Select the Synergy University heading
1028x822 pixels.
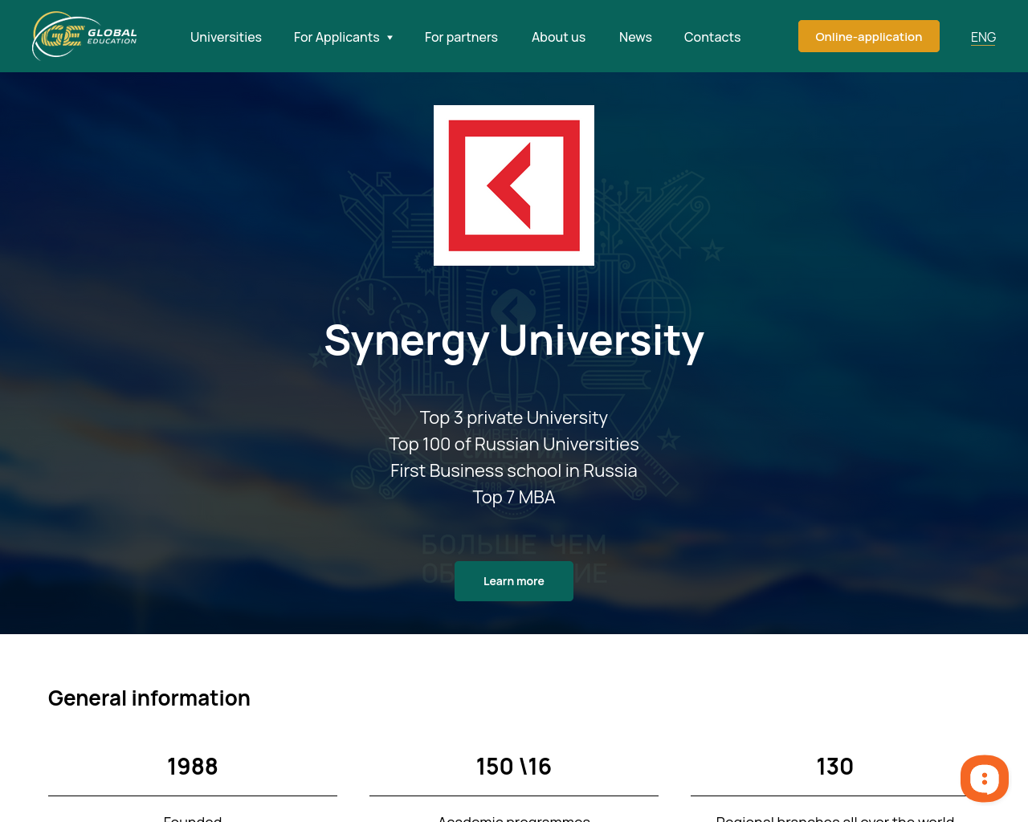click(514, 340)
